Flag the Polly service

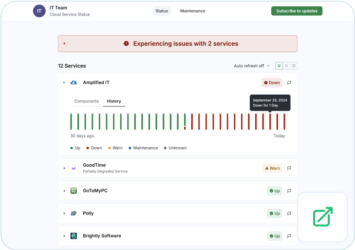tap(289, 213)
